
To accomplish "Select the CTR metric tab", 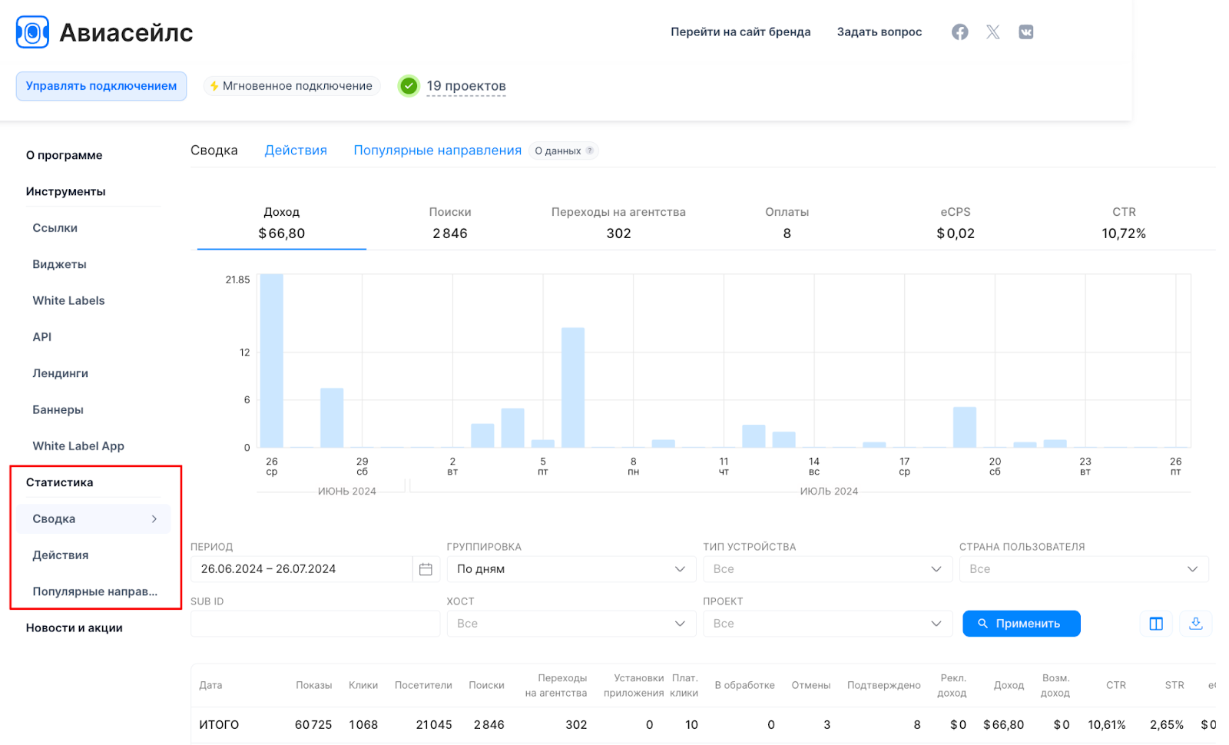I will pyautogui.click(x=1124, y=223).
